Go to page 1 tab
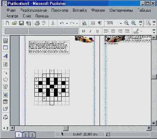This screenshot has height=139, width=157. point(19,135)
